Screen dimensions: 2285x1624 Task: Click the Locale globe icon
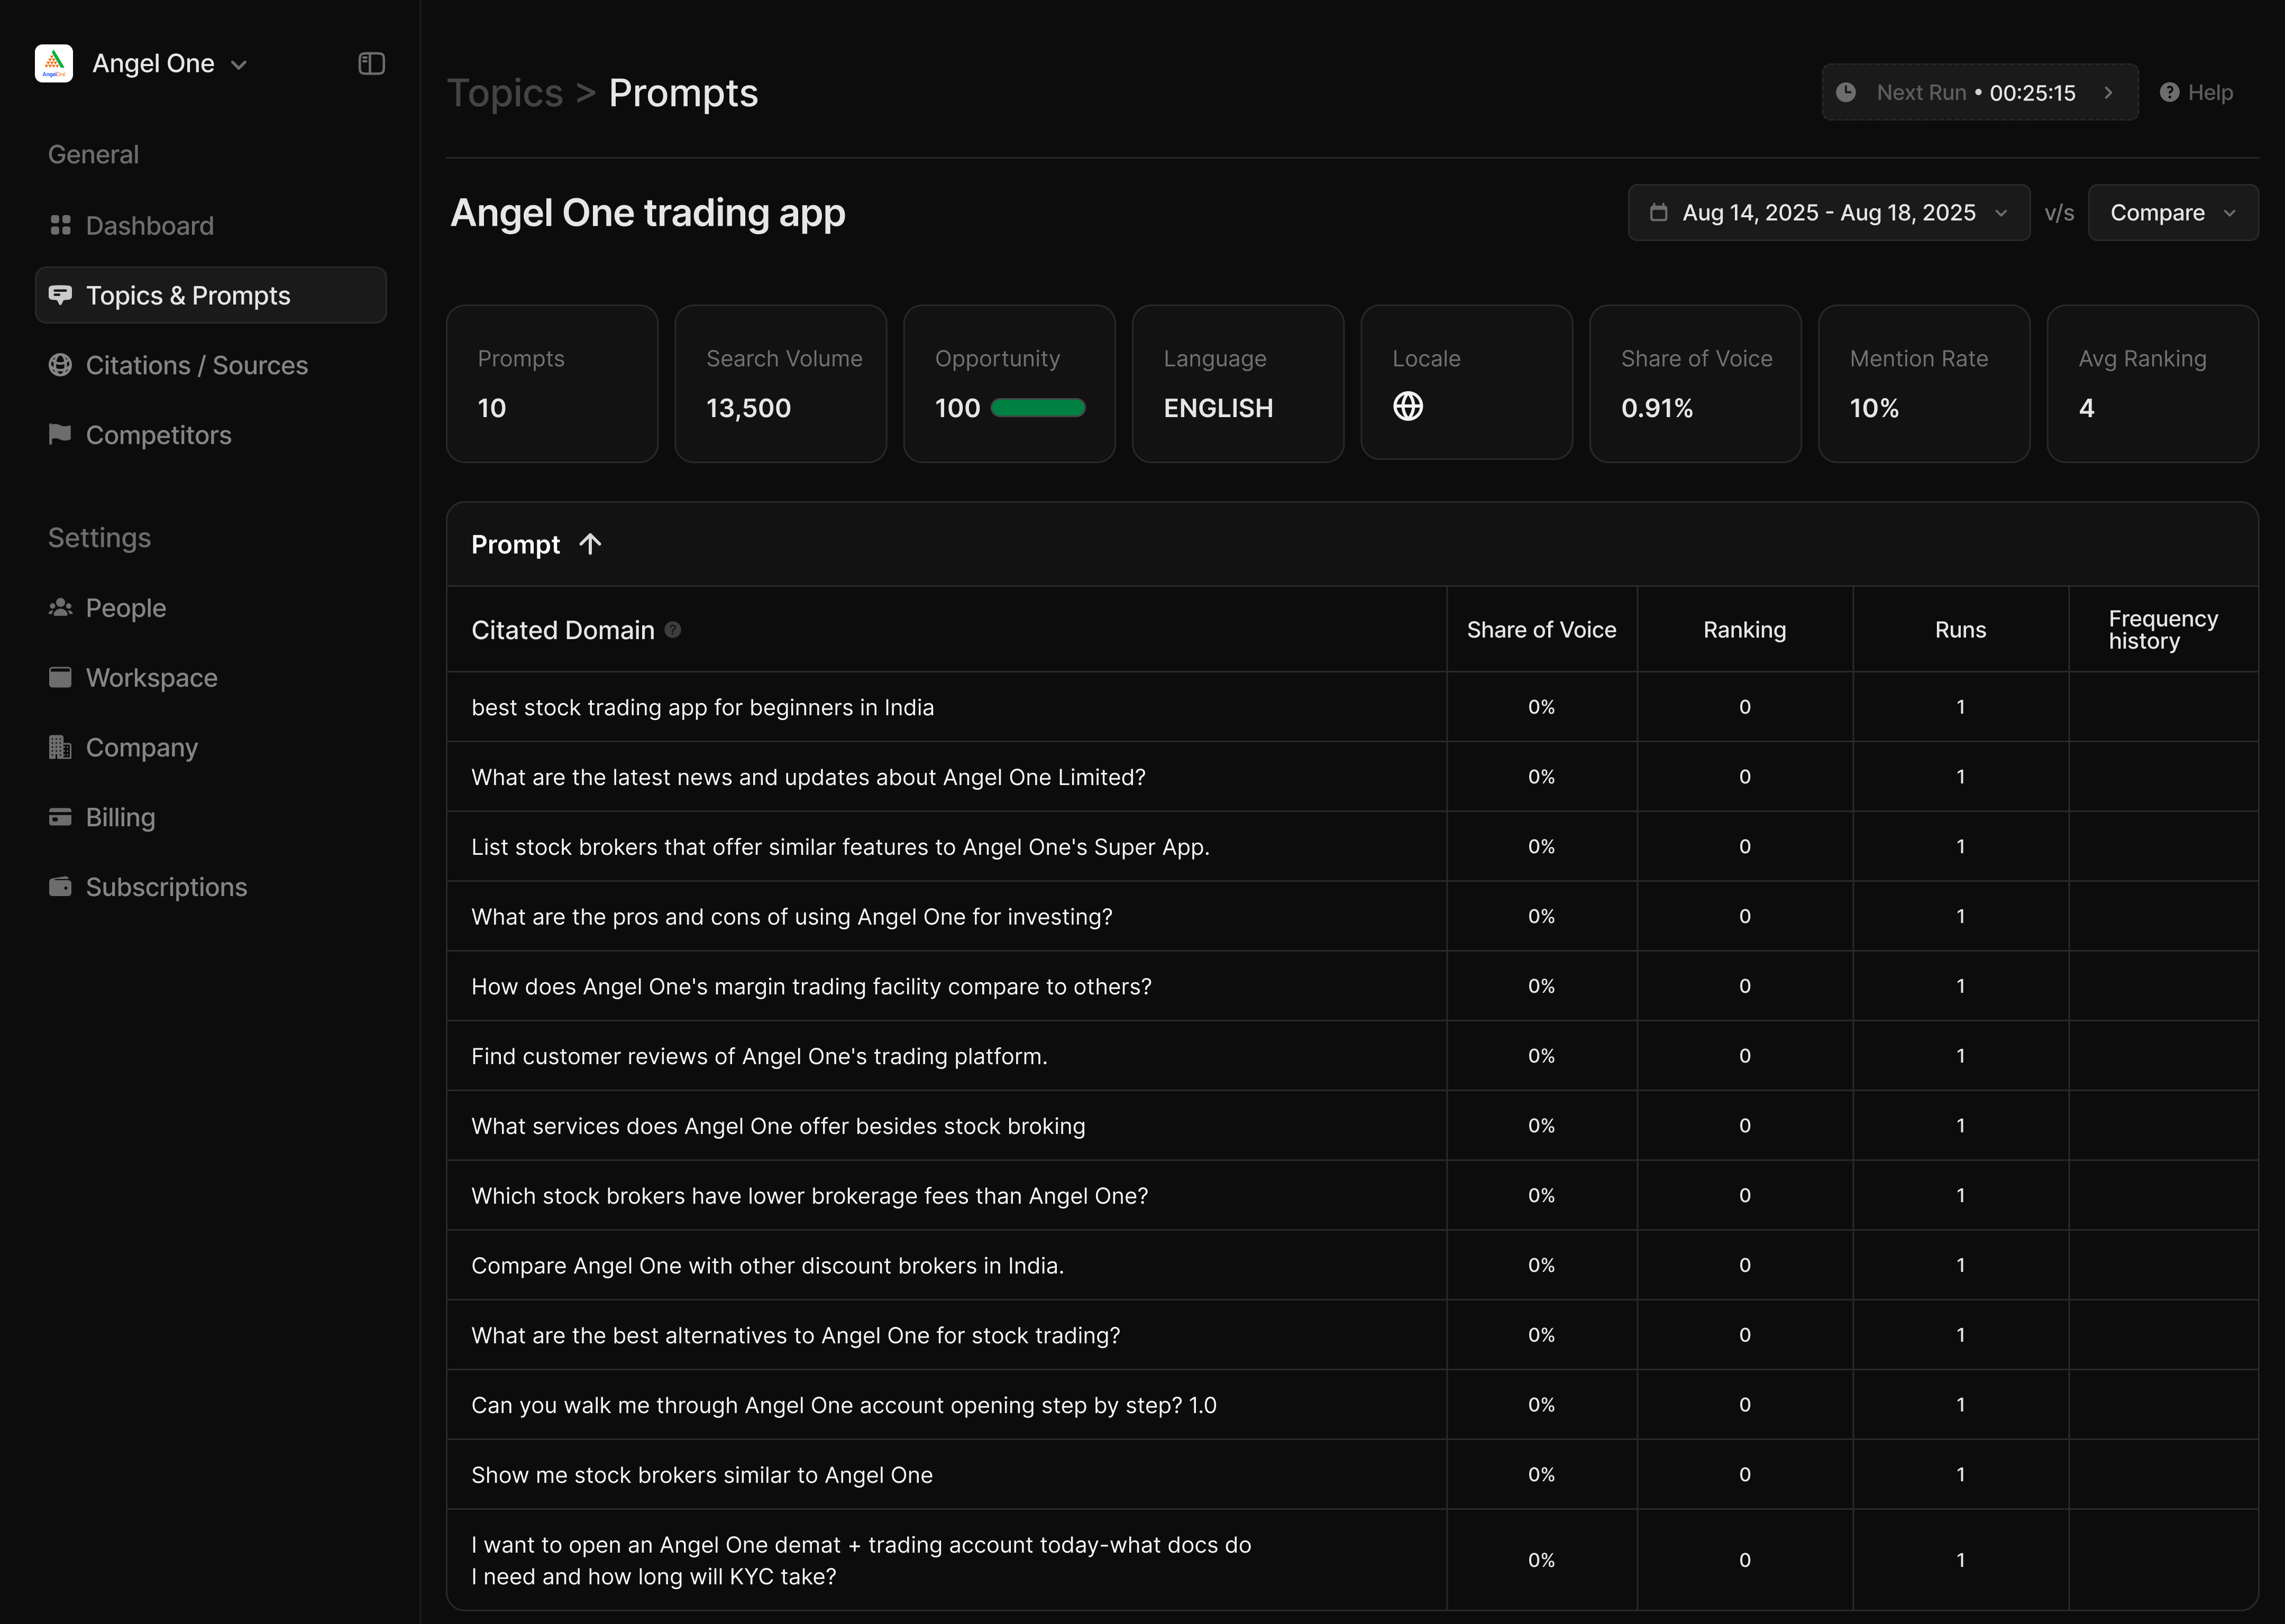coord(1407,407)
